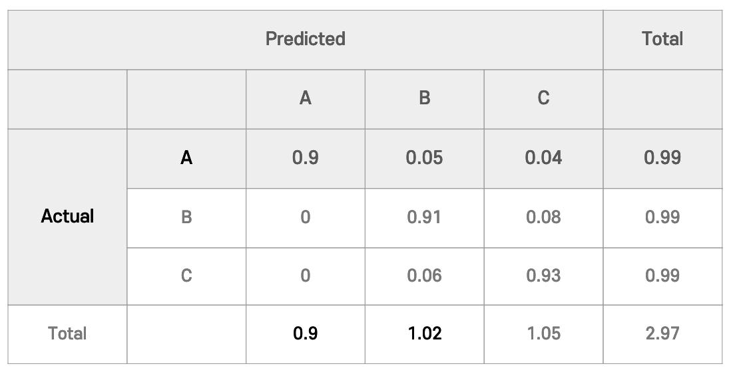Viewport: 737px width, 374px height.
Task: Click the Predicted header cell
Action: [306, 40]
